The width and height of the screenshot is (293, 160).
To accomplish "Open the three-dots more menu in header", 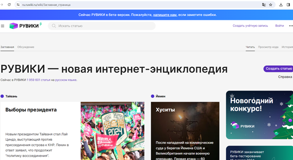I will click(291, 26).
